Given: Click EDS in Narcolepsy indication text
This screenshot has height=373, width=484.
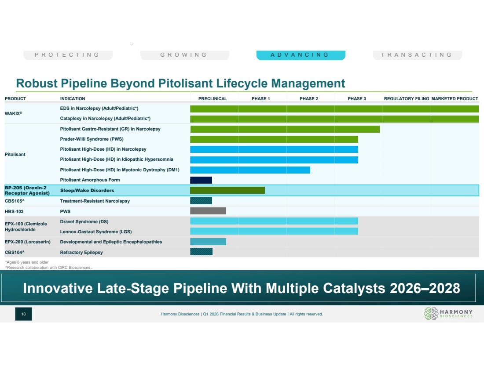Looking at the screenshot, I should pos(99,109).
